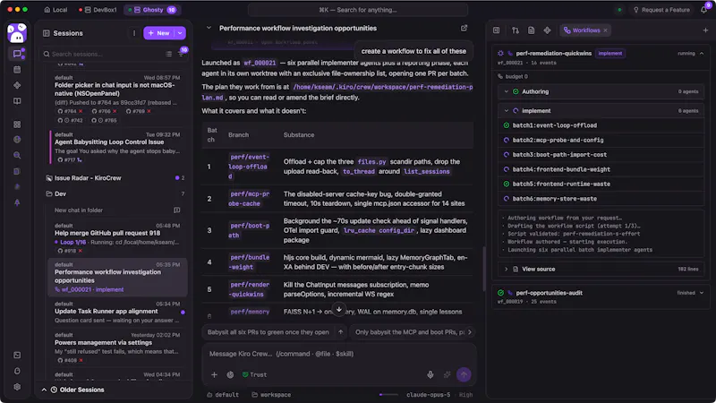Collapse the perf-remediation-quickwins workflow card
This screenshot has width=716, height=403.
click(x=702, y=54)
